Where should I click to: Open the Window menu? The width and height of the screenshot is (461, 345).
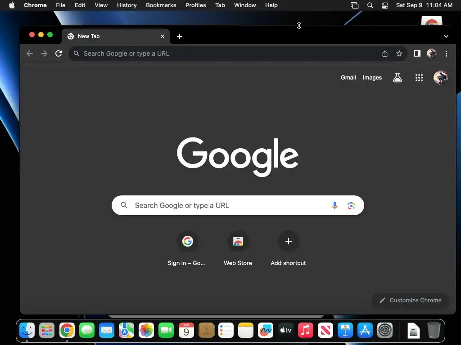(x=245, y=5)
